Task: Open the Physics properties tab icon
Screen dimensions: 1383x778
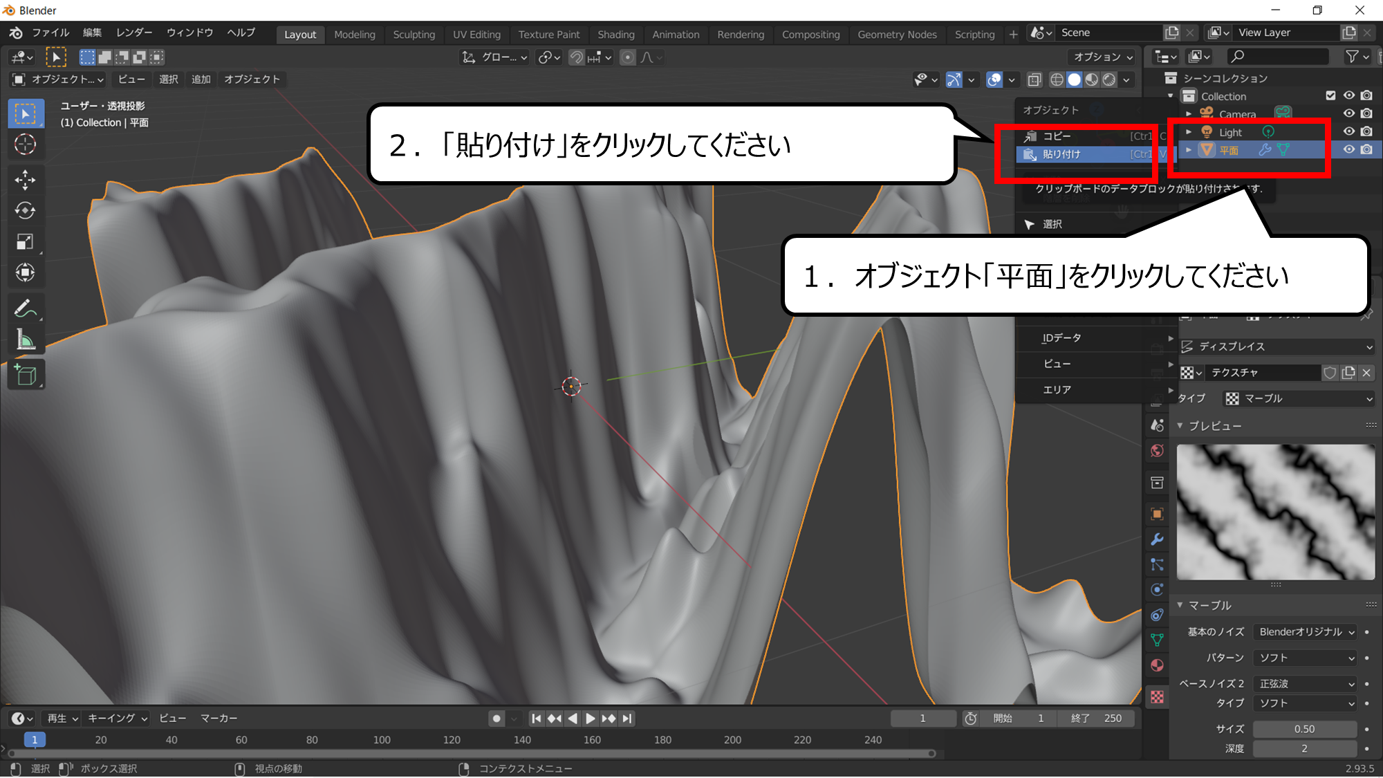Action: point(1157,590)
